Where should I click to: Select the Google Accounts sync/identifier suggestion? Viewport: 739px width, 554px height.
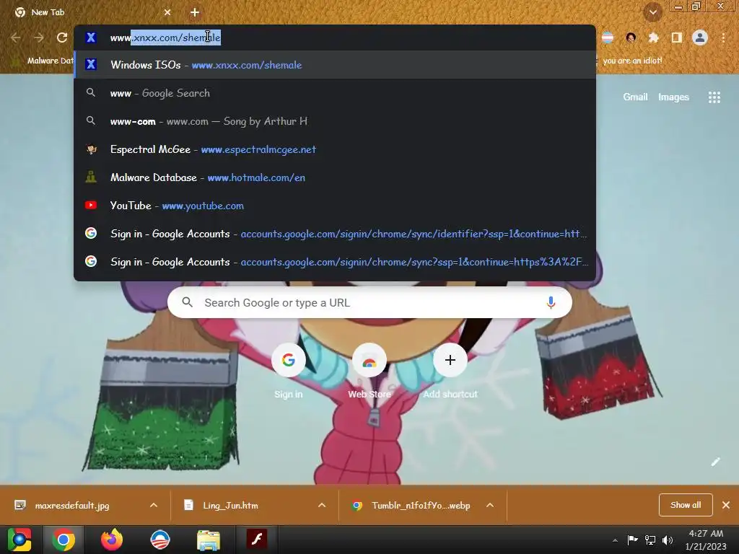point(335,234)
